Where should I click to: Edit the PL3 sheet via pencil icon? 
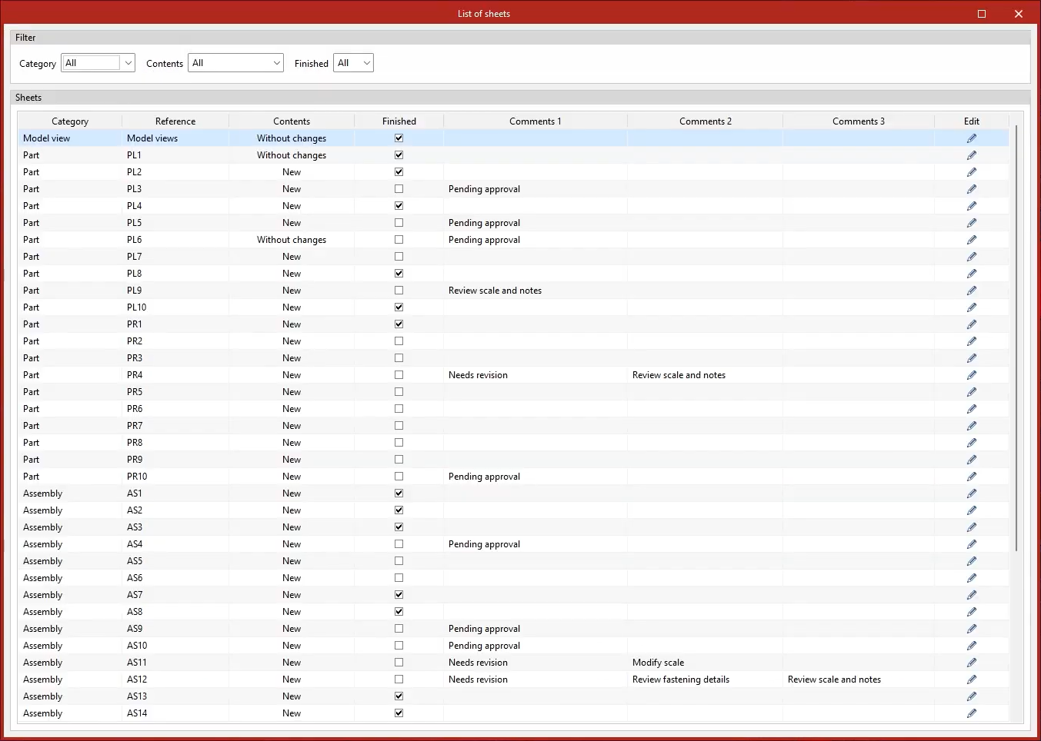pos(972,189)
